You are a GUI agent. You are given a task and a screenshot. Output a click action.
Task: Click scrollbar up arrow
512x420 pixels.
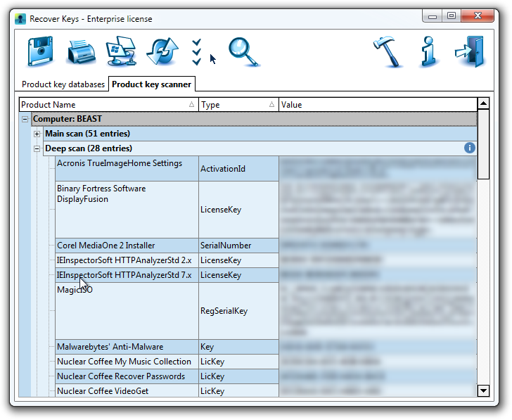coord(483,103)
